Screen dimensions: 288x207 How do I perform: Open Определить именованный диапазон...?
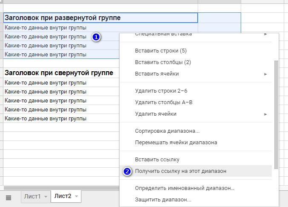coord(196,188)
